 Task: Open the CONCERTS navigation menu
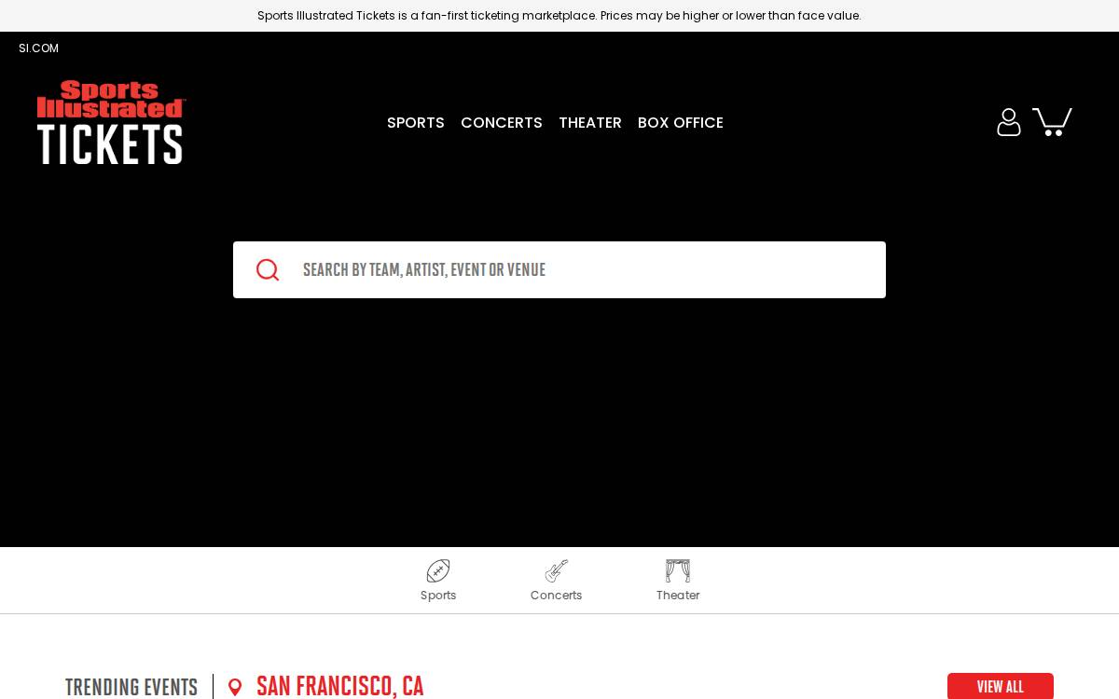point(502,123)
